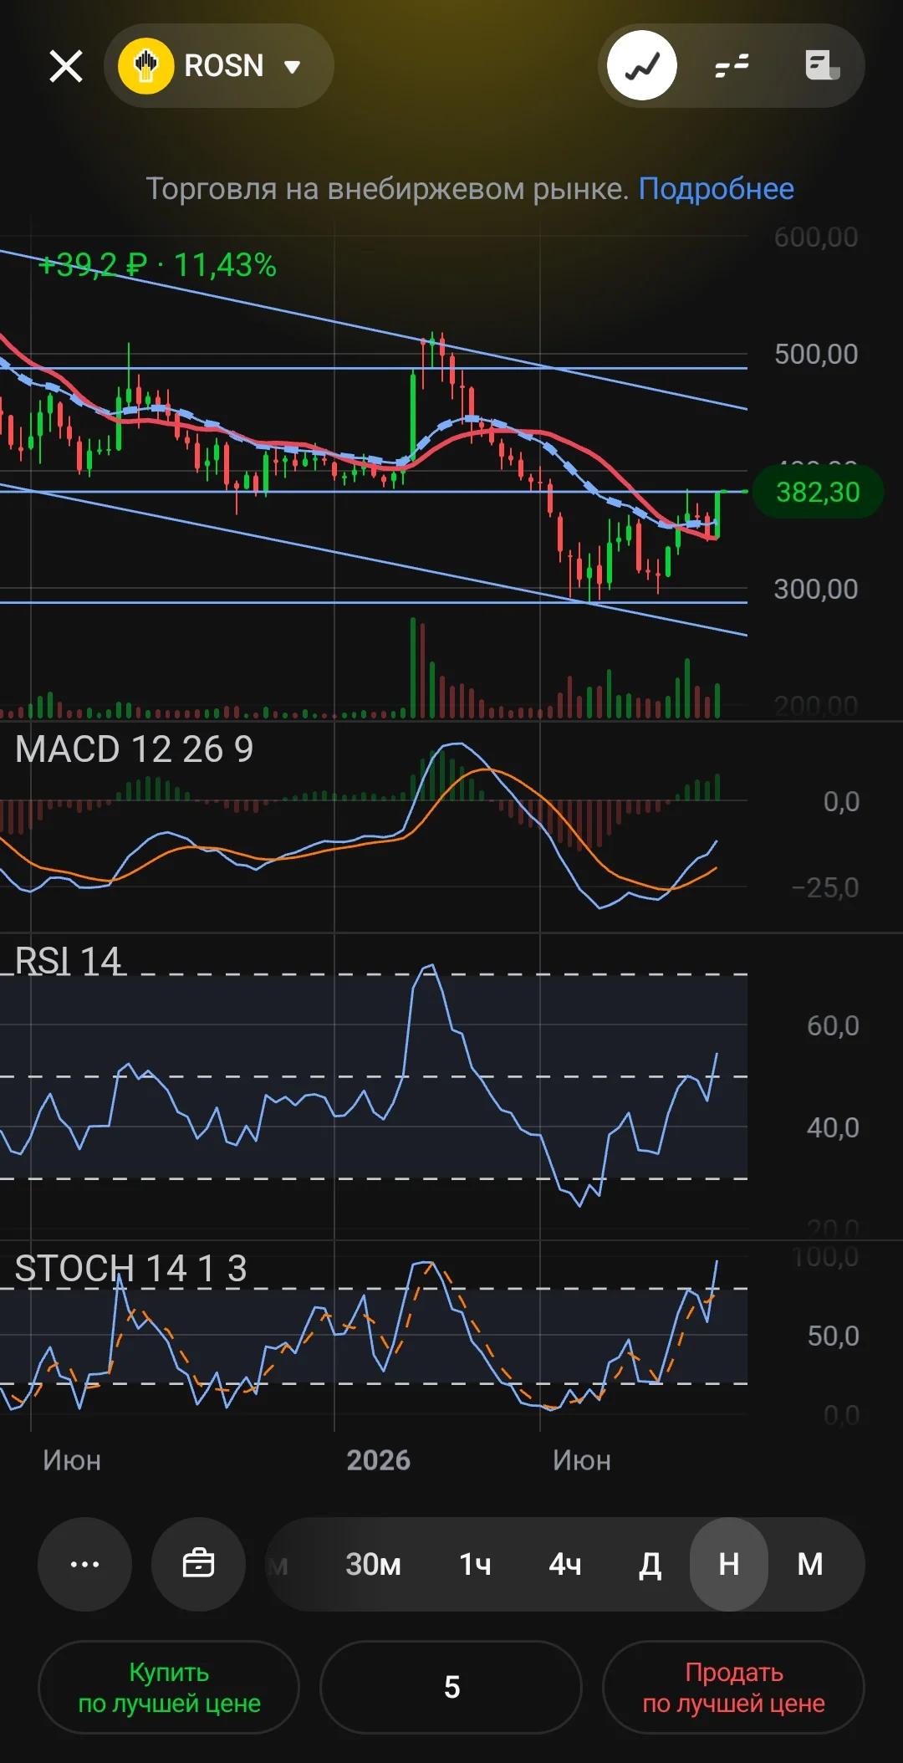
Task: Tap the 382,30 current price label
Action: [818, 492]
